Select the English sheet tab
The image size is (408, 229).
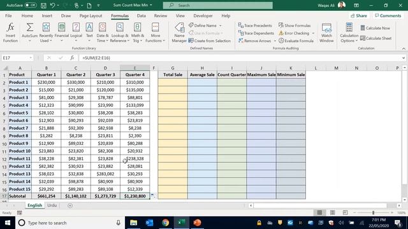[x=35, y=205]
